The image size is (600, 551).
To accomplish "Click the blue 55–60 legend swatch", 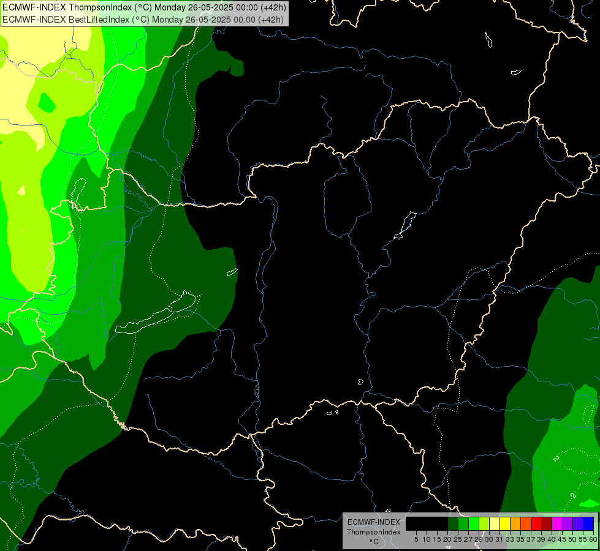I will pyautogui.click(x=588, y=523).
